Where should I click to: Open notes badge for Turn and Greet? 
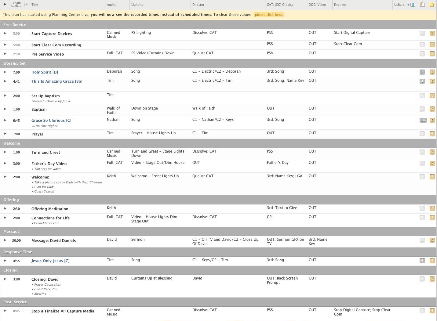click(432, 152)
